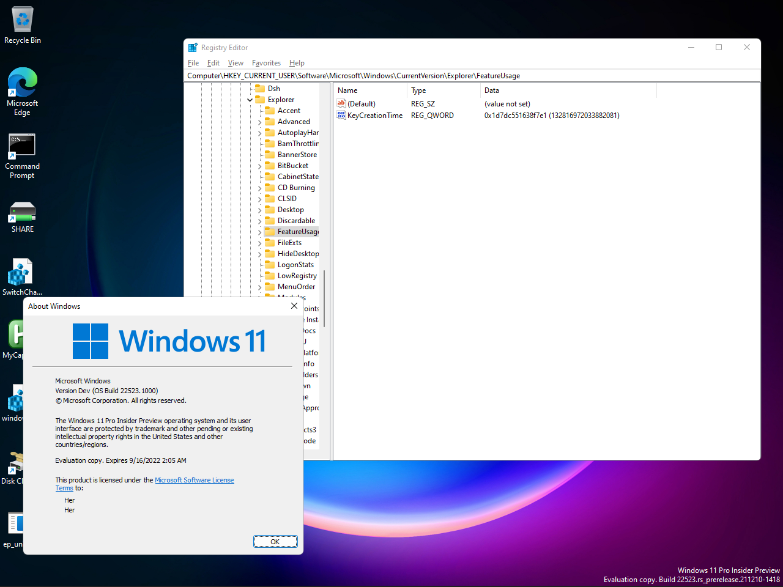
Task: Click the REG_QWORD type cell
Action: point(432,116)
